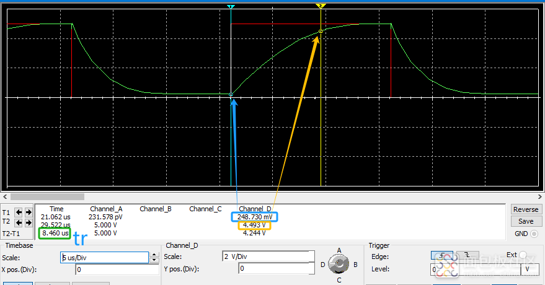This screenshot has width=545, height=285.
Task: Select channel B on the knob
Action: tap(355, 265)
